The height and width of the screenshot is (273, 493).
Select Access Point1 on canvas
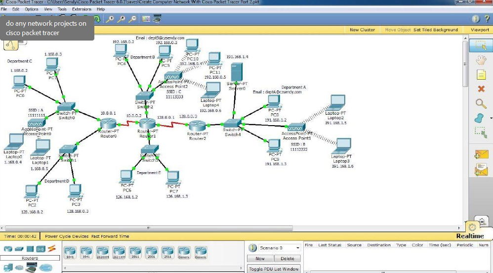[296, 128]
